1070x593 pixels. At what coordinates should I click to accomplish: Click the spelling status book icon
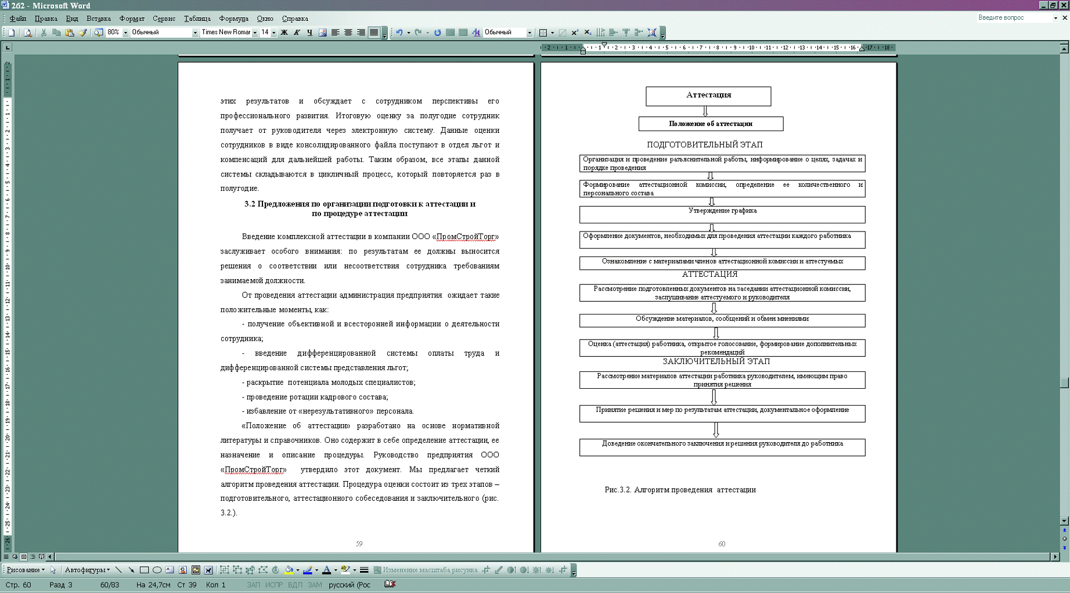pos(390,584)
